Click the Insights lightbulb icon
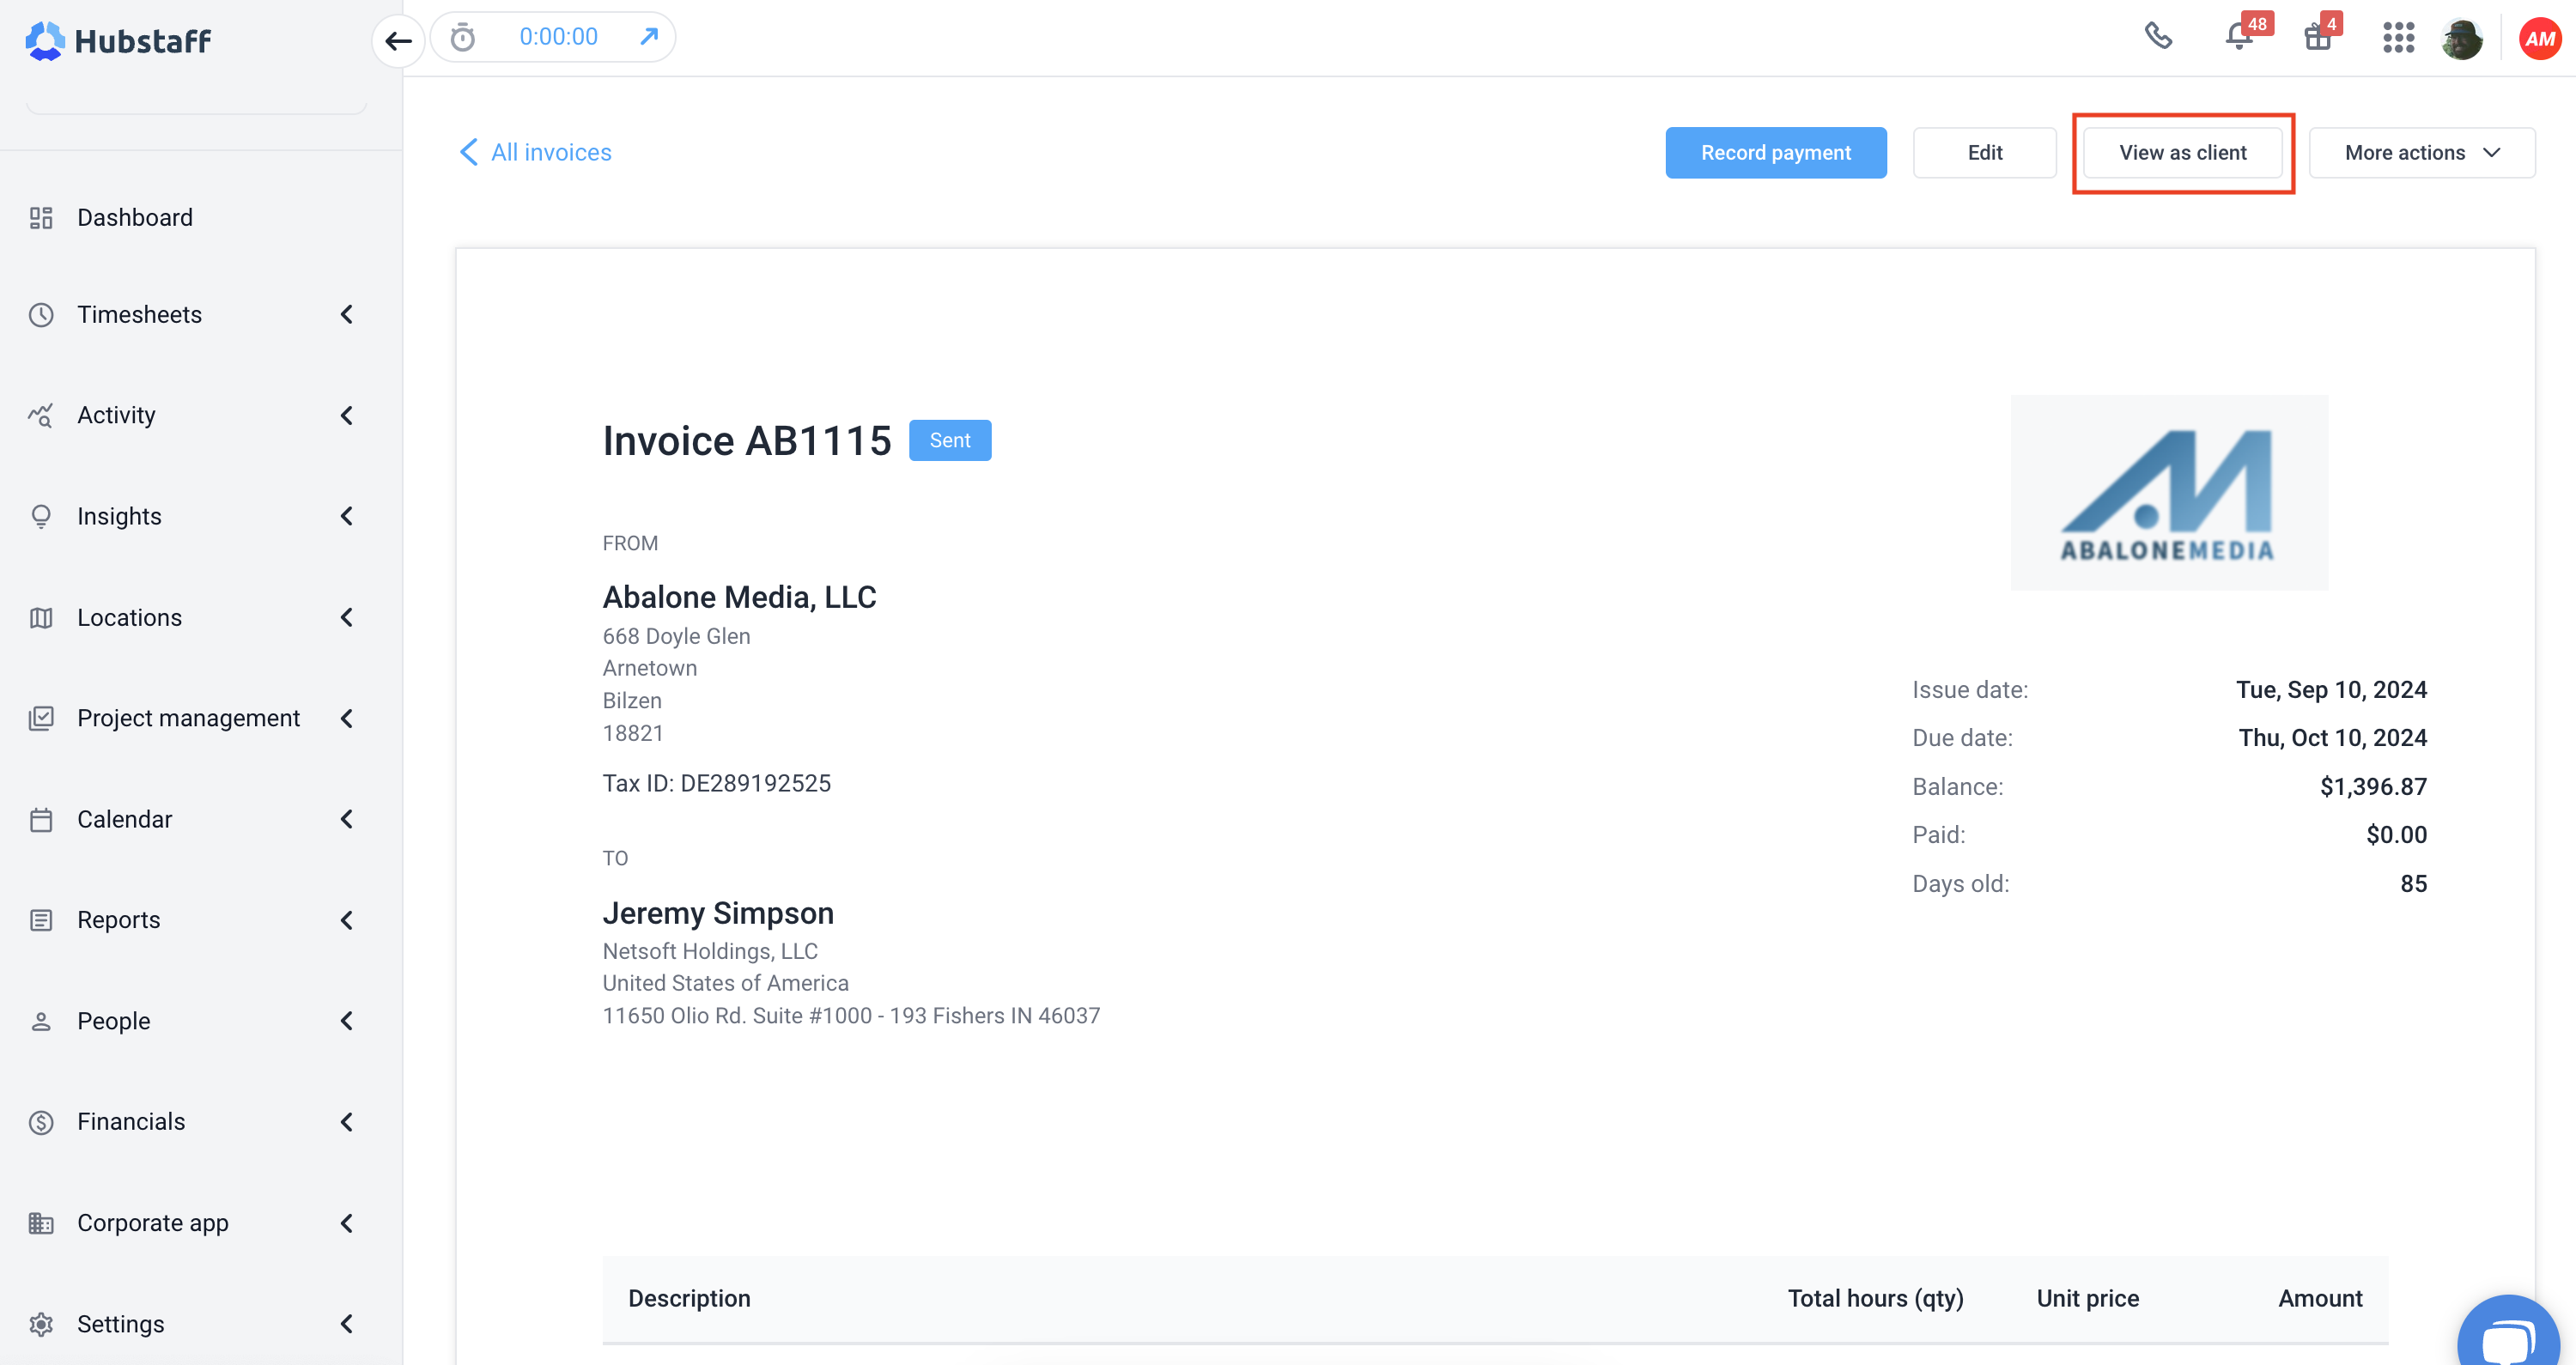This screenshot has height=1365, width=2576. [x=41, y=516]
